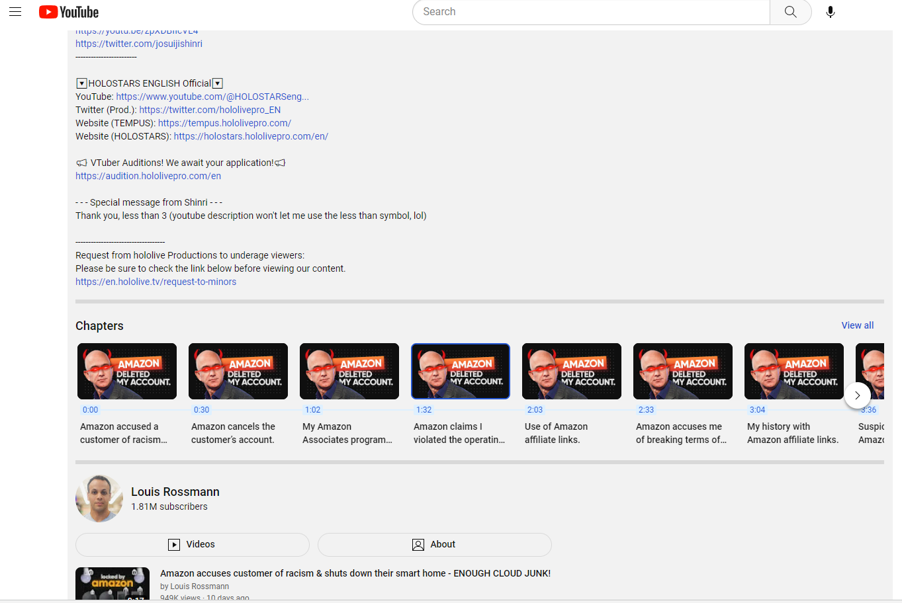This screenshot has height=603, width=902.
Task: Jump to the 2:03 timestamp label
Action: point(535,410)
